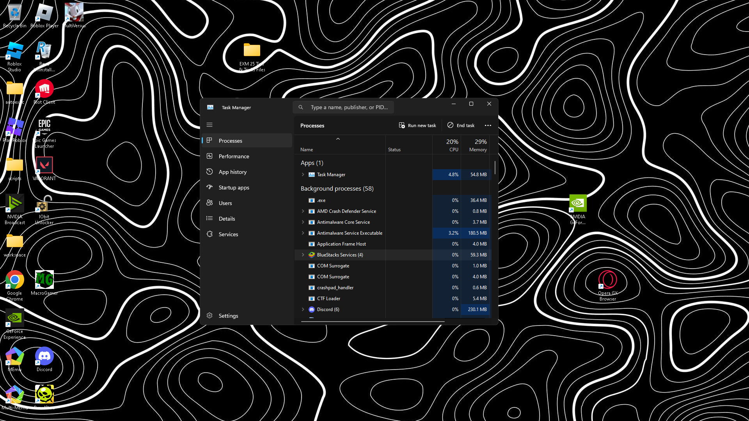Expand the Discord process group
749x421 pixels.
click(x=303, y=310)
